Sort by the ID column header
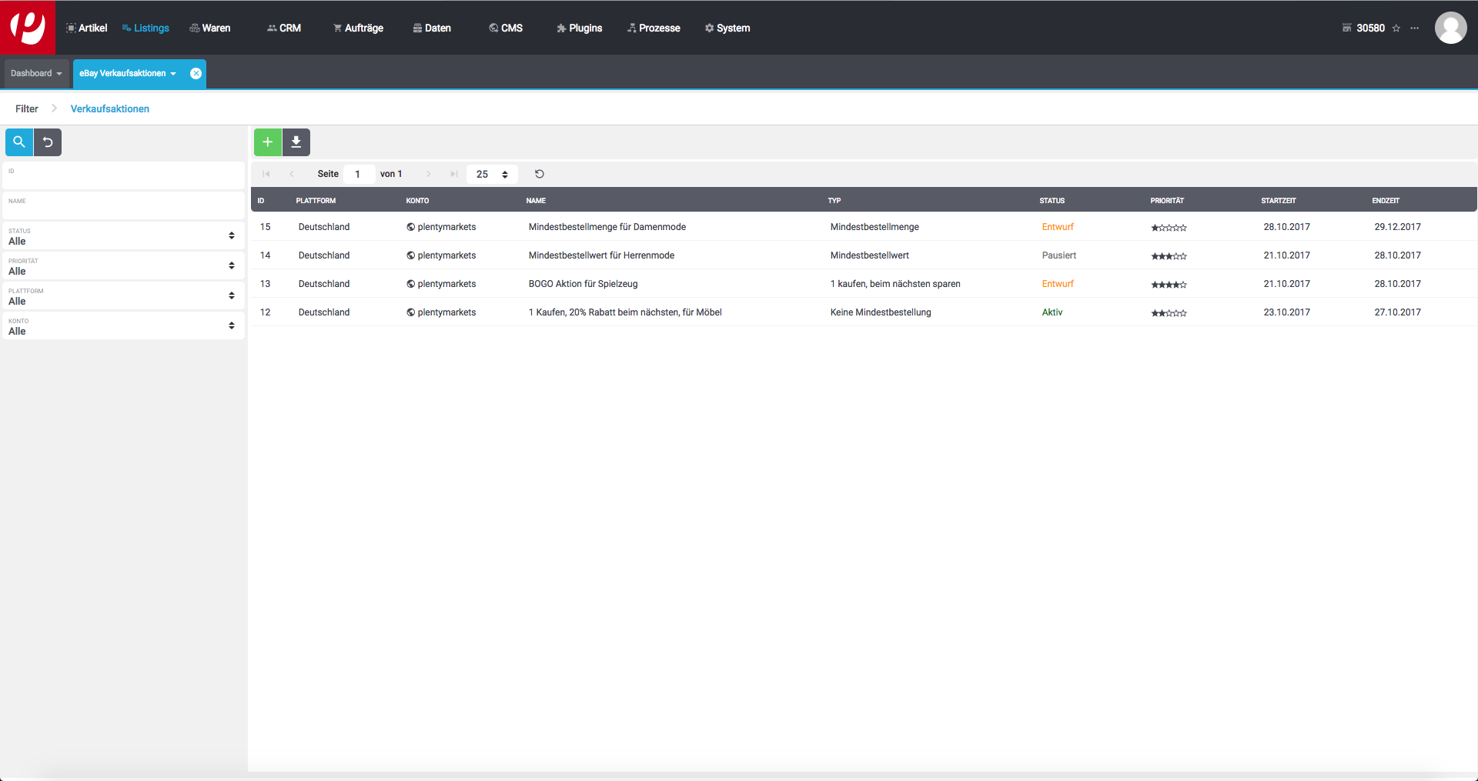Viewport: 1478px width, 781px height. click(x=261, y=201)
